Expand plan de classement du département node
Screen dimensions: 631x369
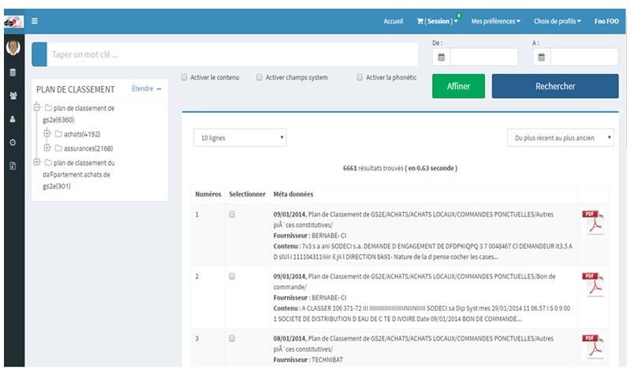(x=37, y=162)
